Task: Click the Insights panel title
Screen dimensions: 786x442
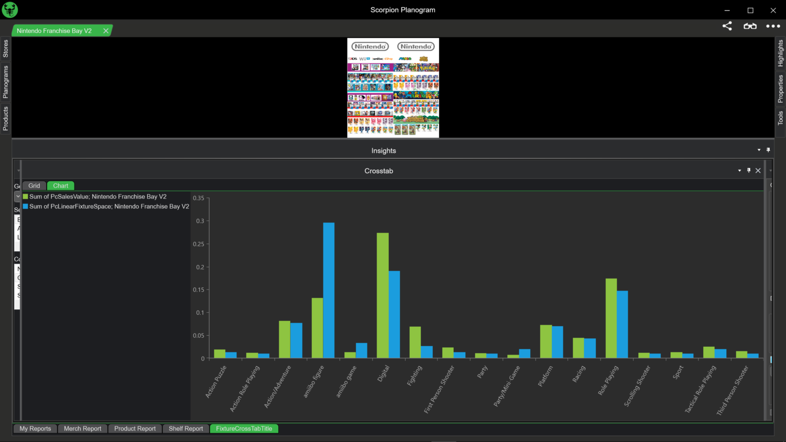Action: pyautogui.click(x=384, y=150)
